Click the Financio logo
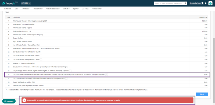 click(10, 3)
